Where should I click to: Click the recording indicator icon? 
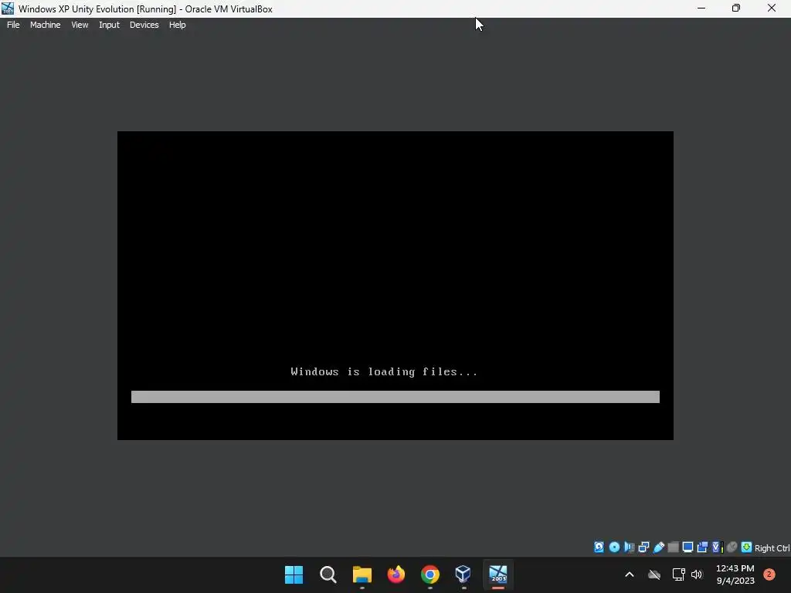[x=702, y=547]
